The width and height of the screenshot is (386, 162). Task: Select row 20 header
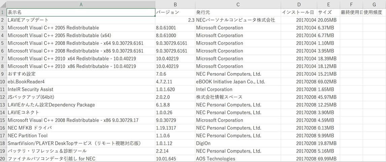coord(3,159)
